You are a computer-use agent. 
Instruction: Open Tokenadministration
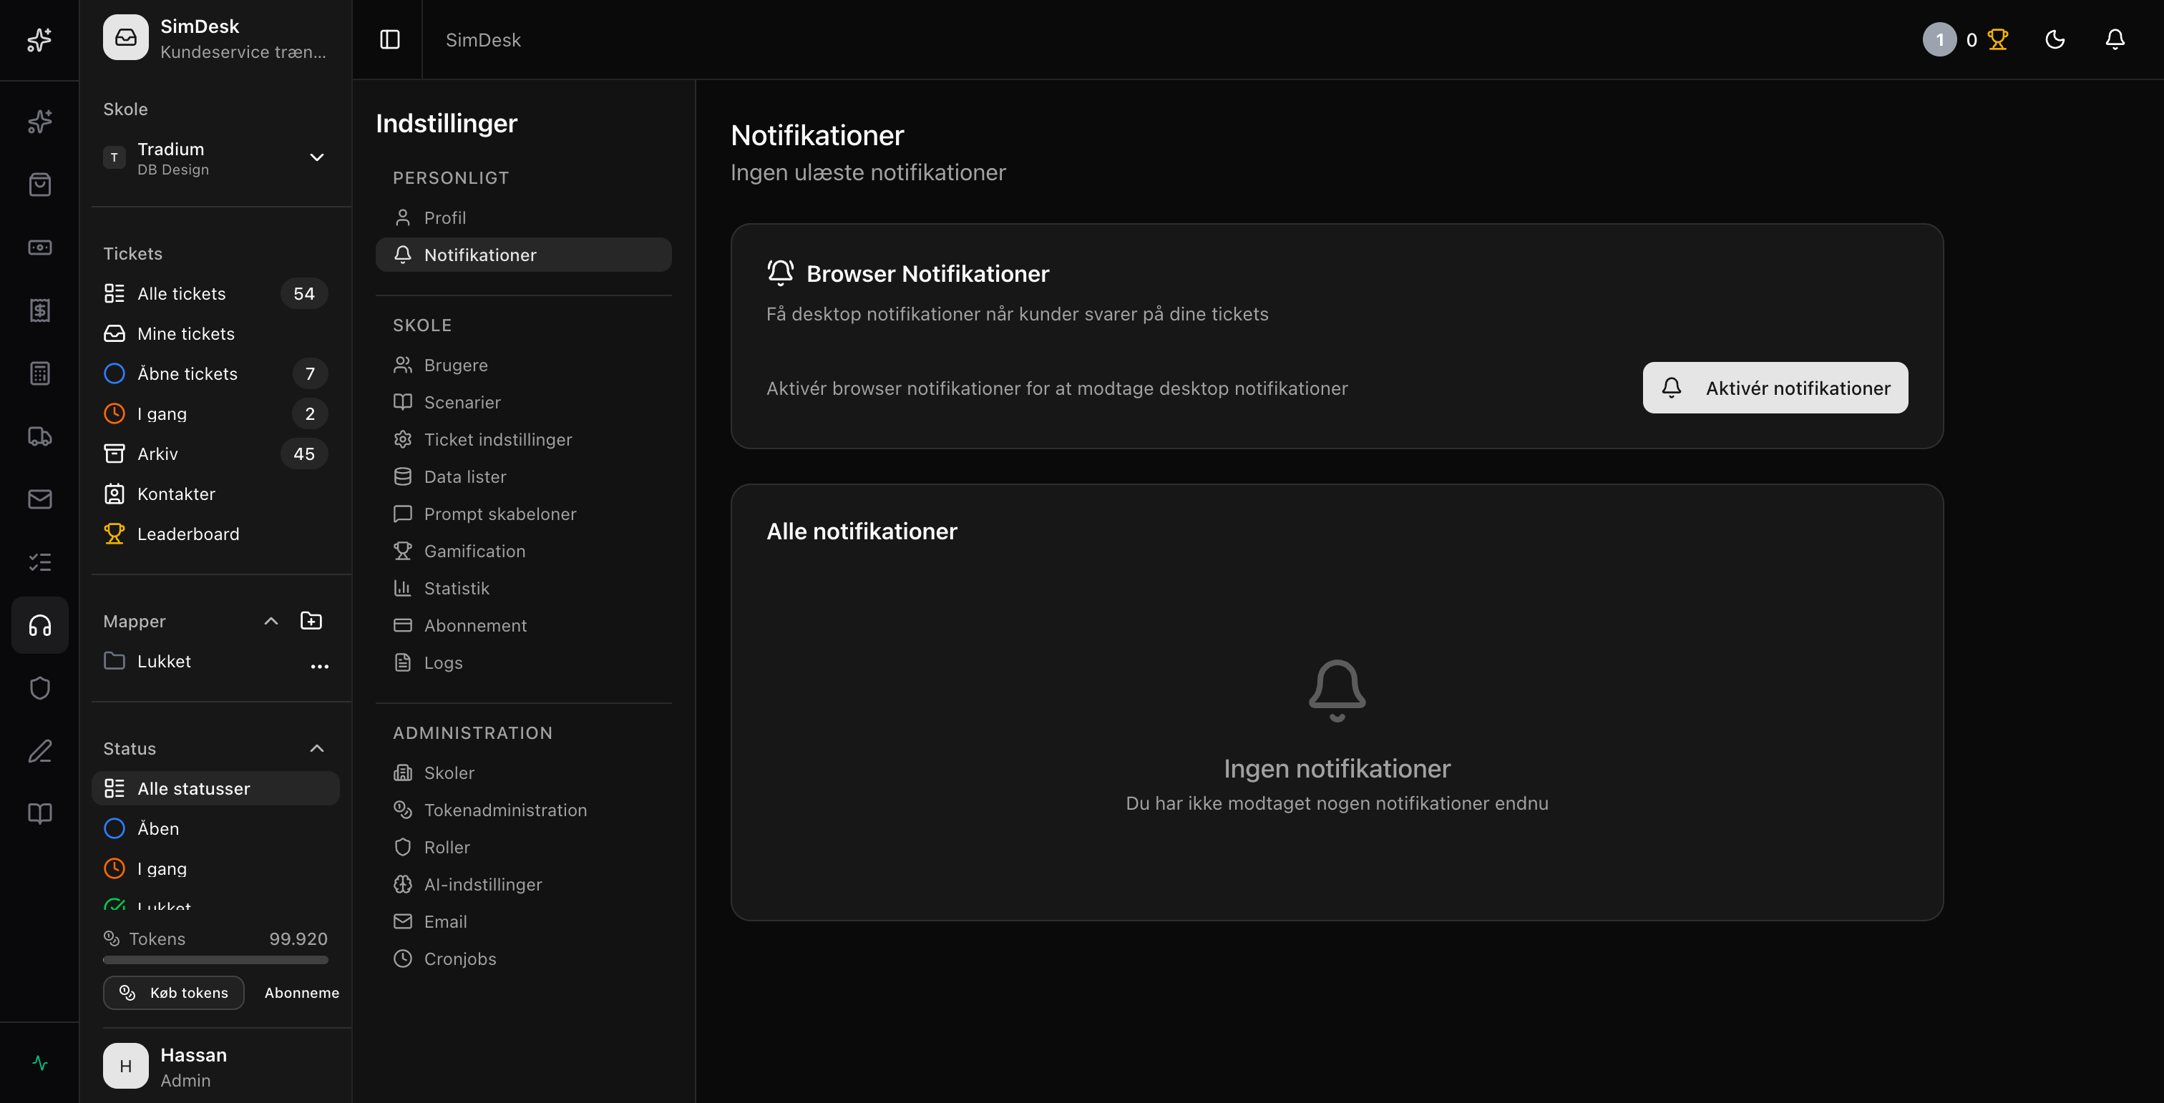click(x=523, y=811)
